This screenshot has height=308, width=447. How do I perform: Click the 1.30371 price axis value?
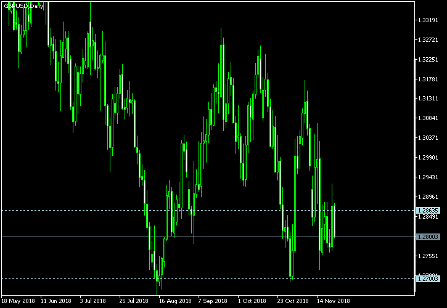point(428,138)
